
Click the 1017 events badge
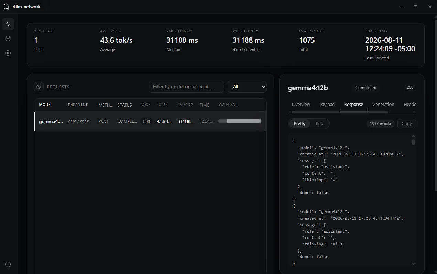(381, 123)
